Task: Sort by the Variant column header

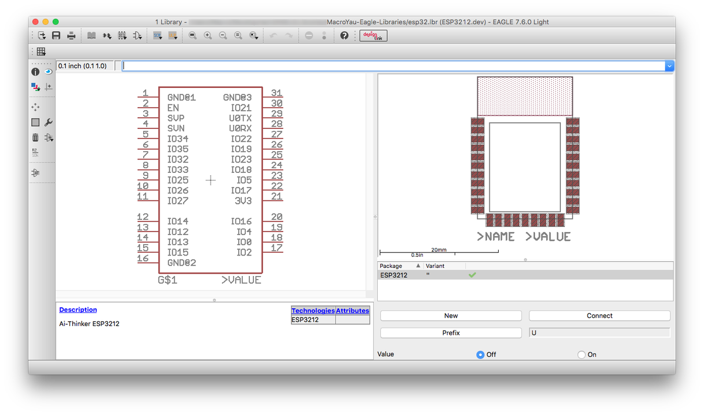Action: (x=445, y=266)
